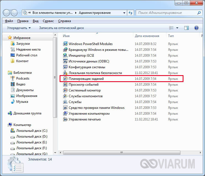The height and width of the screenshot is (176, 205).
Task: Click the horizontal scrollbar thumb
Action: coord(122,153)
